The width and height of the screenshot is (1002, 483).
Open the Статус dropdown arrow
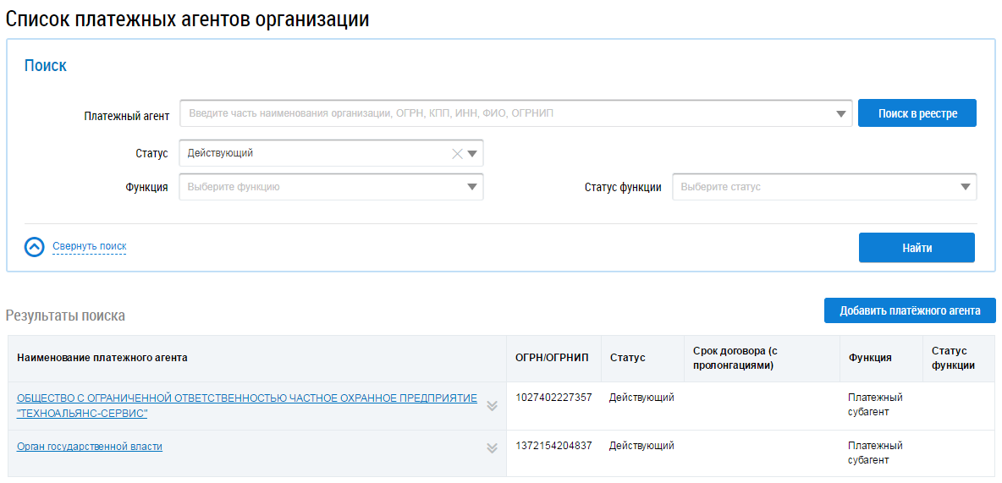click(x=472, y=154)
